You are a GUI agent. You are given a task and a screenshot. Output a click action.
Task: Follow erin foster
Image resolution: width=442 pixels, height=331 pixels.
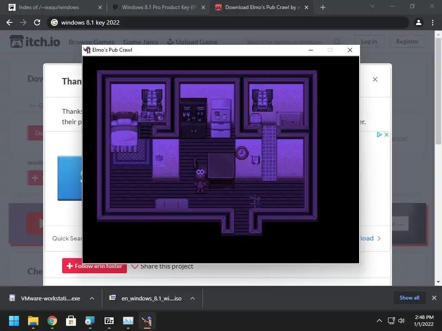click(x=95, y=265)
